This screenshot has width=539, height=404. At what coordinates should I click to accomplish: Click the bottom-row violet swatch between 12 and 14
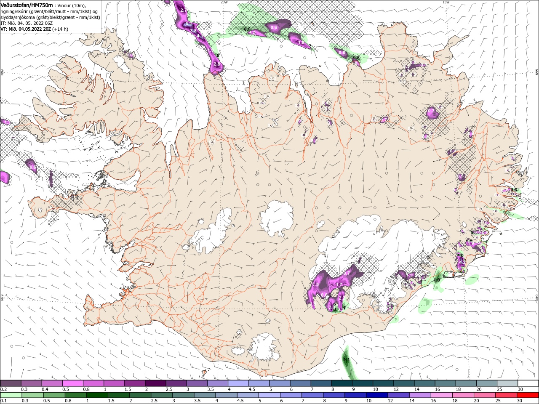[398, 395]
